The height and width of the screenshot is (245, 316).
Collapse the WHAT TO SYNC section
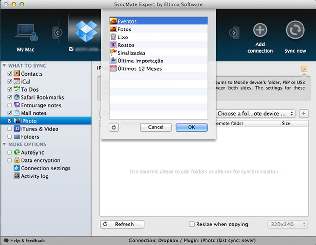tap(4, 66)
